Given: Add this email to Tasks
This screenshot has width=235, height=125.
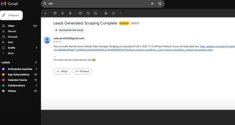Looking at the screenshot, I should click(96, 13).
